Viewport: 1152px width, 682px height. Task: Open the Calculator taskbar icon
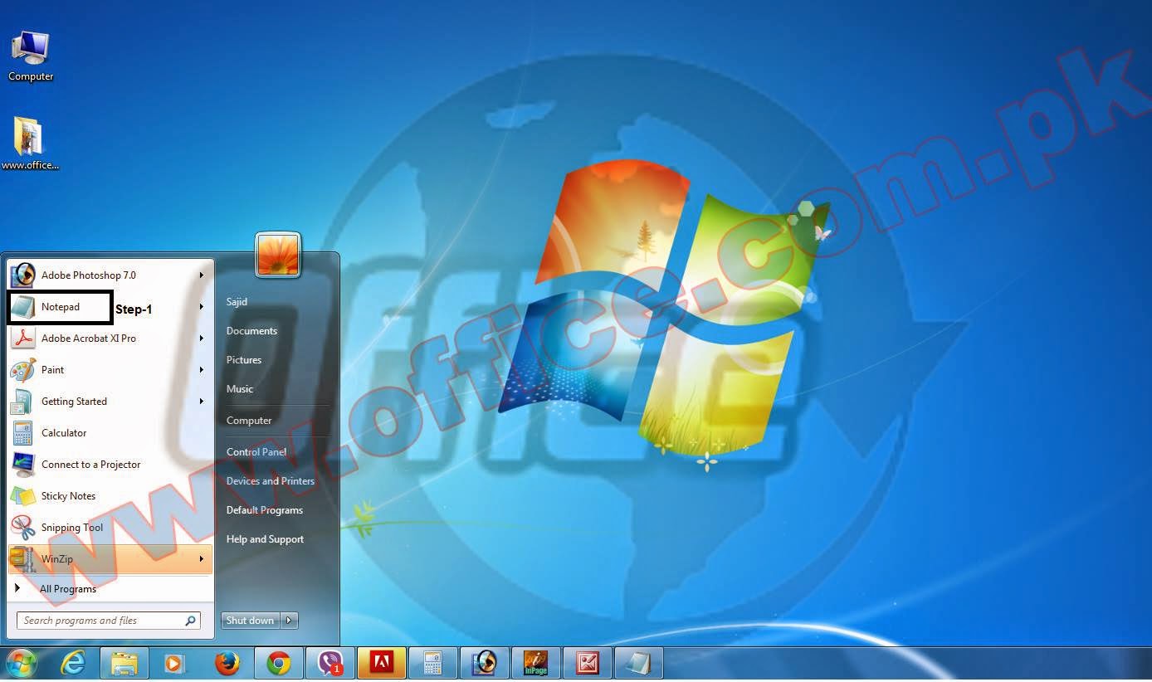(432, 664)
